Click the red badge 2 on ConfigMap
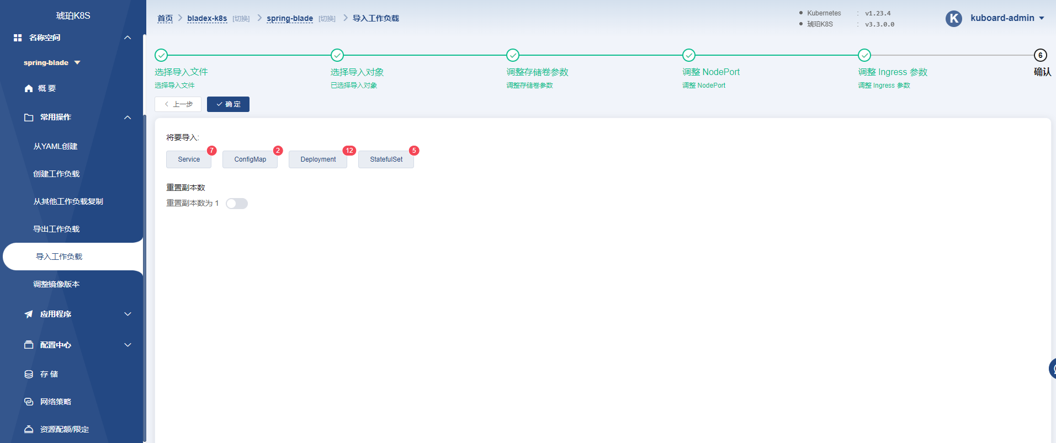 [278, 151]
